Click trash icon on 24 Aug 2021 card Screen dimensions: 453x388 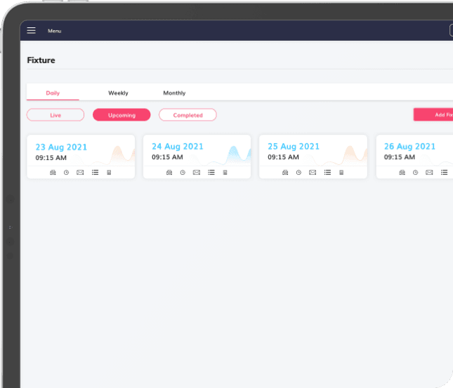(225, 172)
